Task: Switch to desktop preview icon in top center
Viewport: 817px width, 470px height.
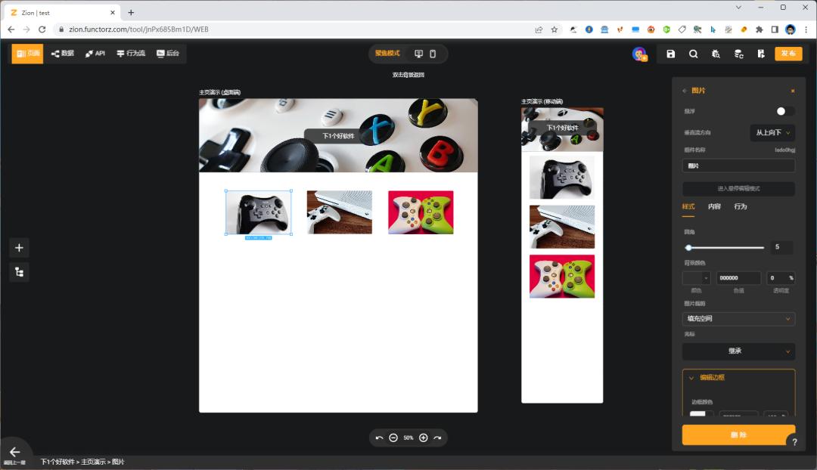Action: tap(418, 54)
